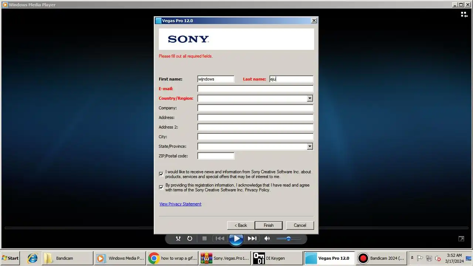Skip to previous track in media player

tap(220, 239)
